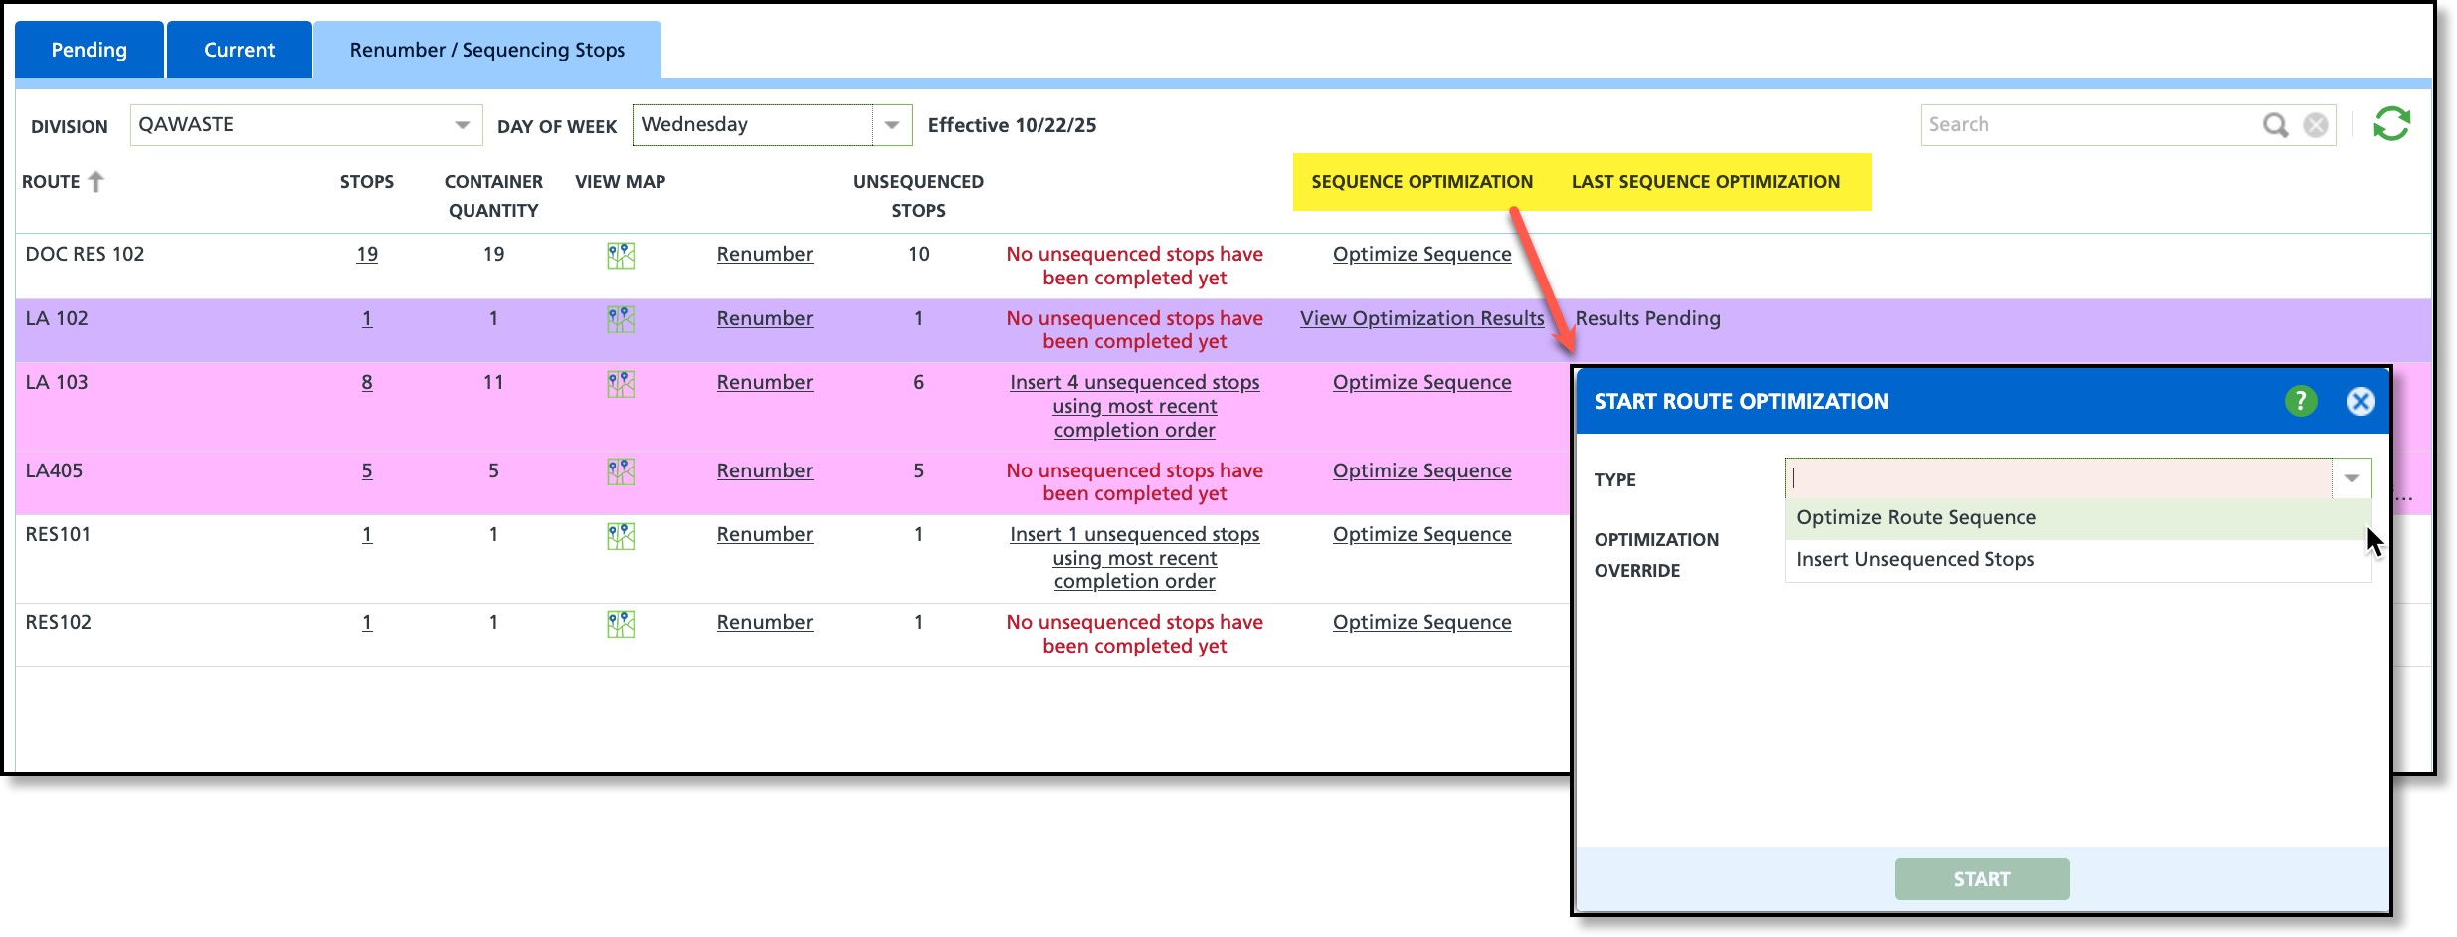Optimize Sequence for DOC RES 102
This screenshot has width=2457, height=937.
[1422, 254]
